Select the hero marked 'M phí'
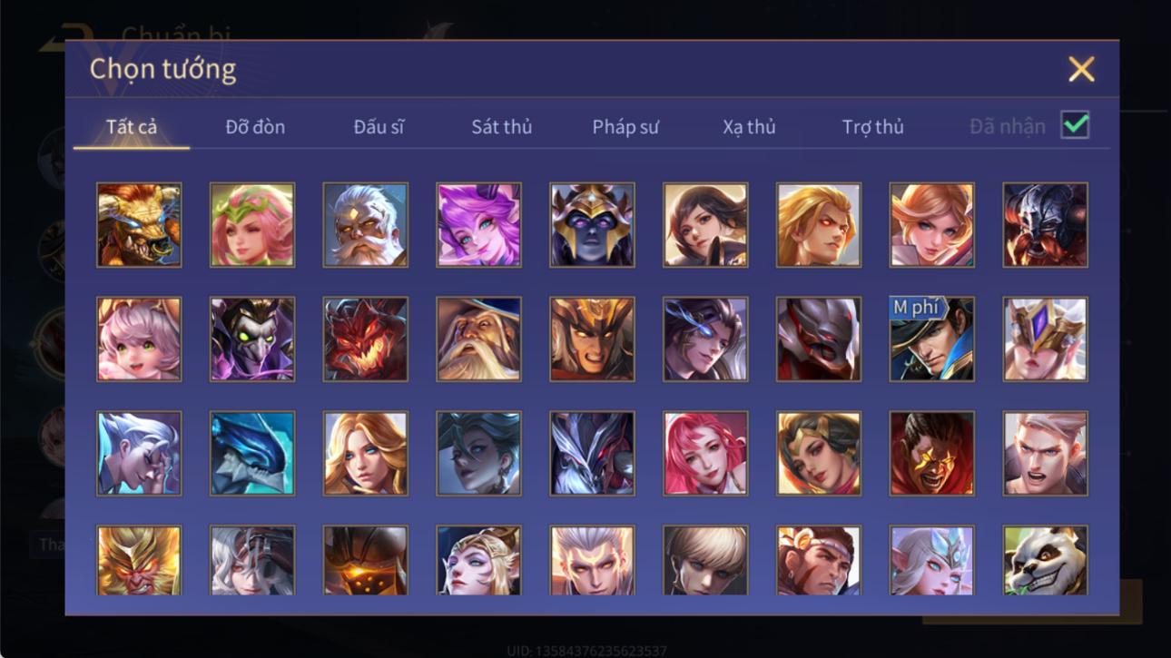This screenshot has height=658, width=1171. 931,339
